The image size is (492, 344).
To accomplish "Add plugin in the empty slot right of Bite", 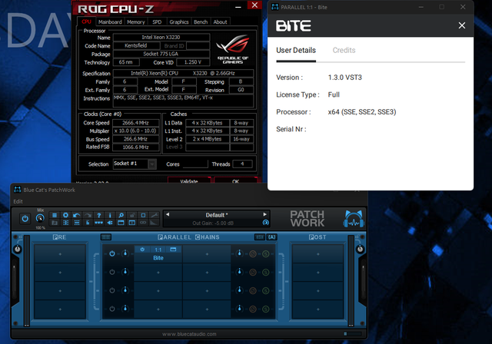I will point(207,254).
